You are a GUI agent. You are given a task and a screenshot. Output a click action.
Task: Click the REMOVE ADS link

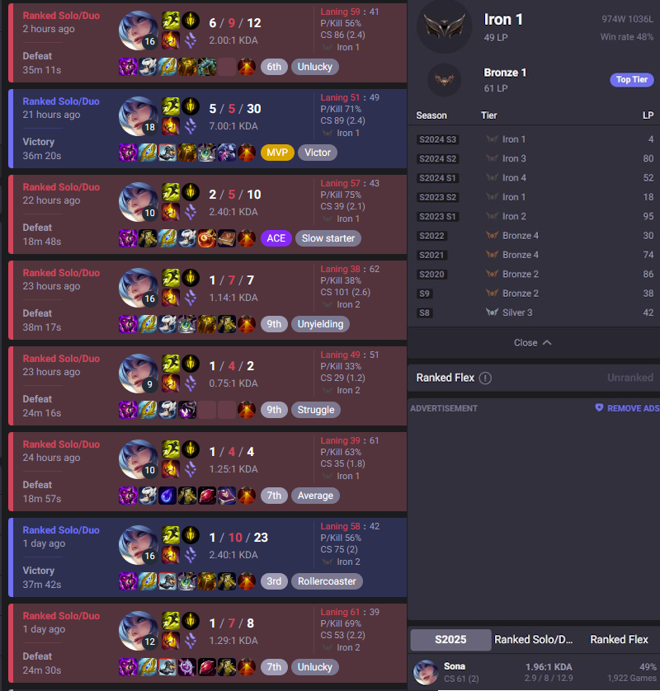[633, 408]
